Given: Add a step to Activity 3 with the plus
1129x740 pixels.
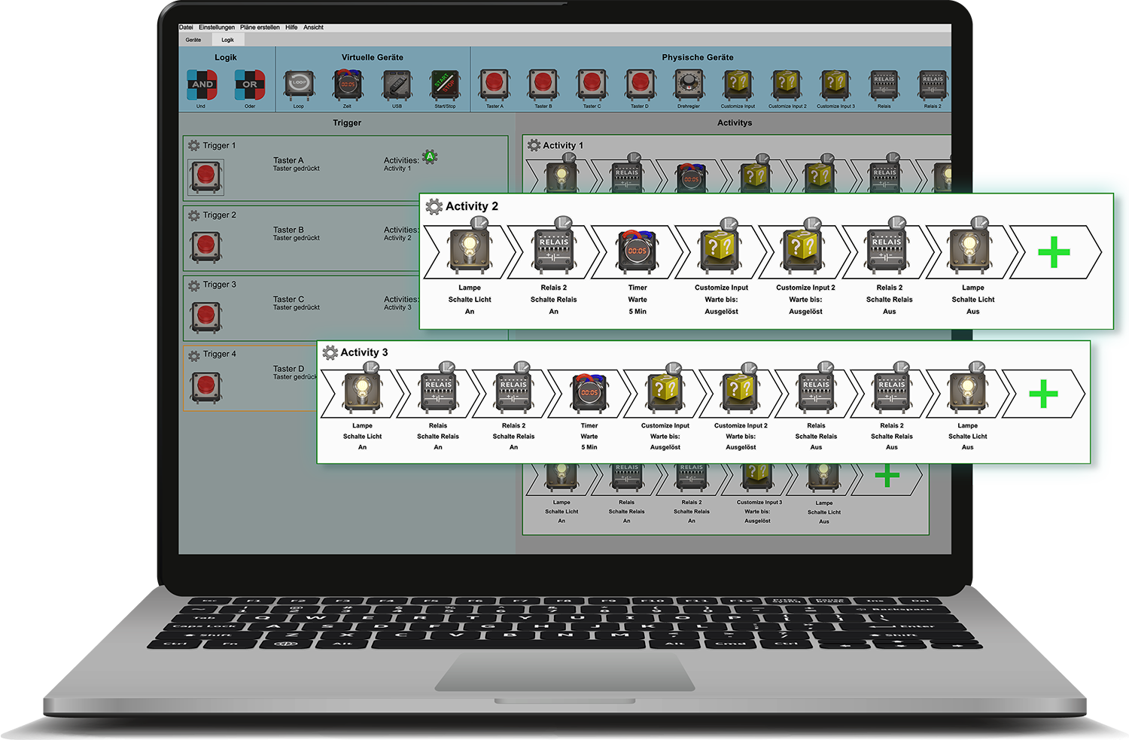Looking at the screenshot, I should 1043,394.
